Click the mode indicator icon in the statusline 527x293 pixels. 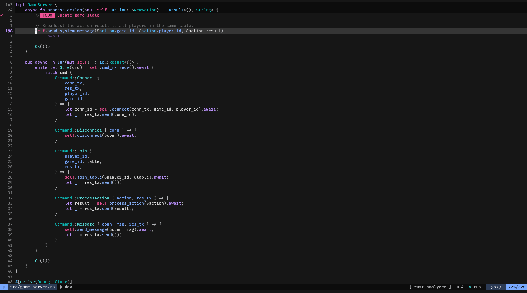click(4, 287)
